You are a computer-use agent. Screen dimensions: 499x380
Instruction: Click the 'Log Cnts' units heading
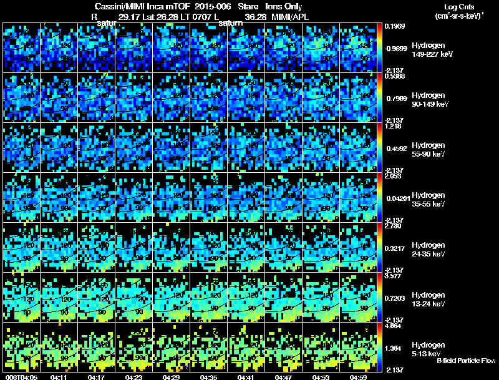(x=459, y=7)
